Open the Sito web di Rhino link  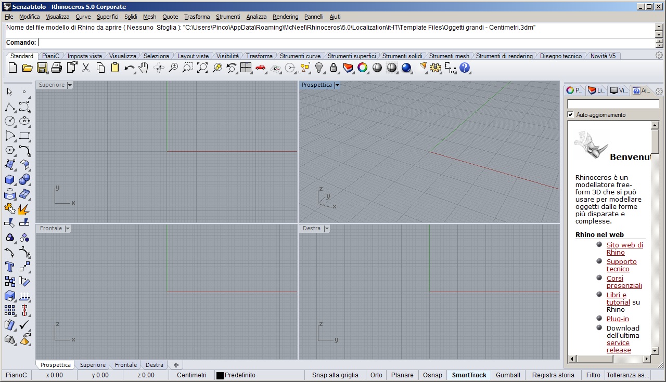click(x=624, y=248)
